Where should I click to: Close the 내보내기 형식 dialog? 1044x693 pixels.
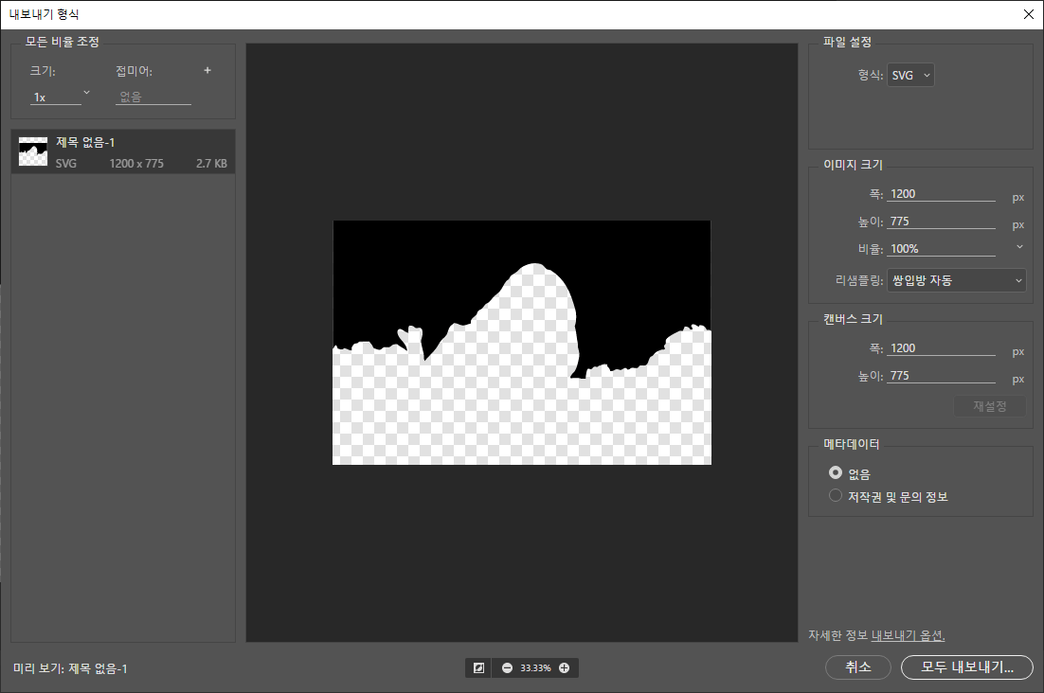point(1028,13)
